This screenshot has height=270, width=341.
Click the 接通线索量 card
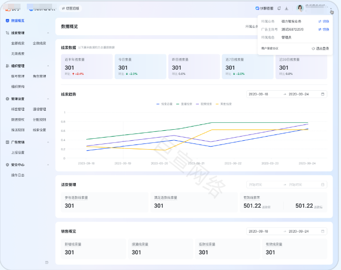[x=161, y=249]
